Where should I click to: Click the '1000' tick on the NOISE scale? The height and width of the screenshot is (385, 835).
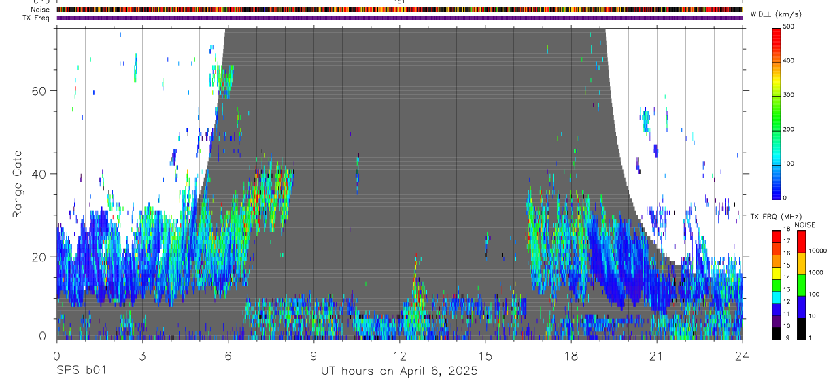click(x=816, y=272)
